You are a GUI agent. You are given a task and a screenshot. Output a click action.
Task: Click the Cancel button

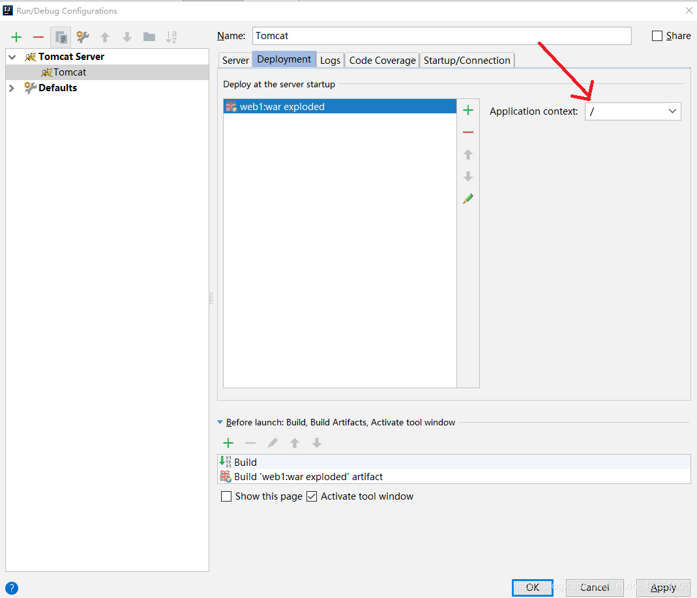[x=595, y=588]
